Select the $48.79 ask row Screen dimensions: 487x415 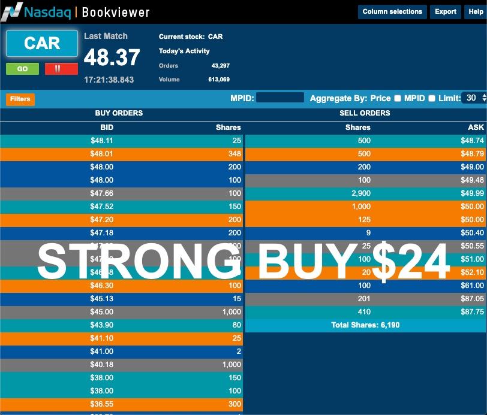(366, 154)
